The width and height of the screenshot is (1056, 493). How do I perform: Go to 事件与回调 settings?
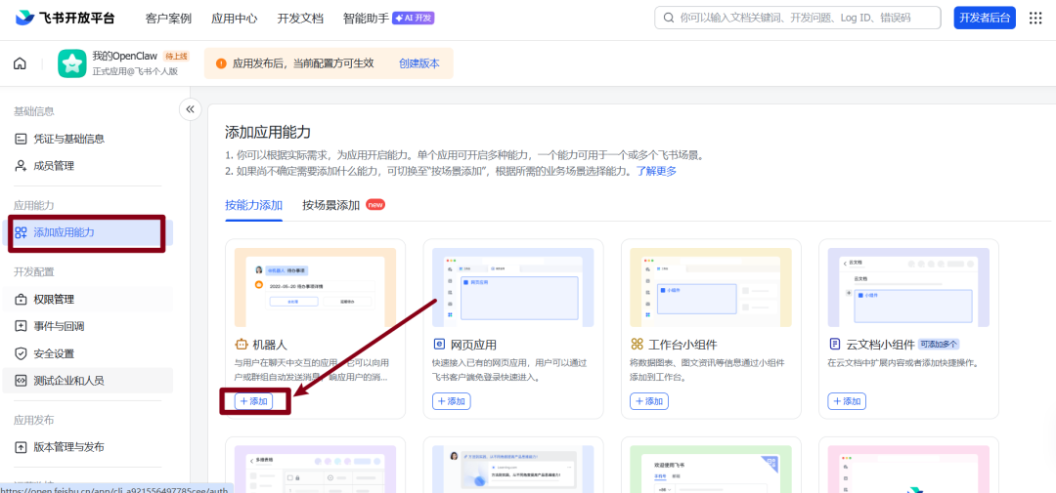(59, 326)
